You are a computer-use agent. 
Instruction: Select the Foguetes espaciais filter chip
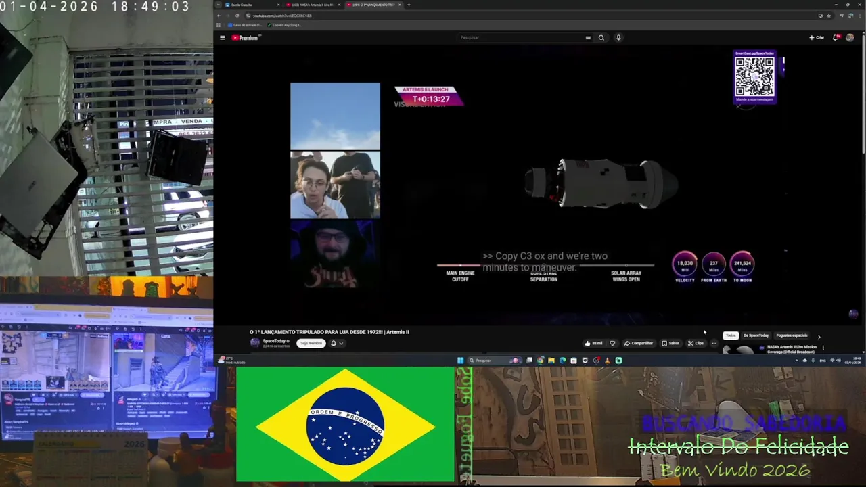click(792, 335)
